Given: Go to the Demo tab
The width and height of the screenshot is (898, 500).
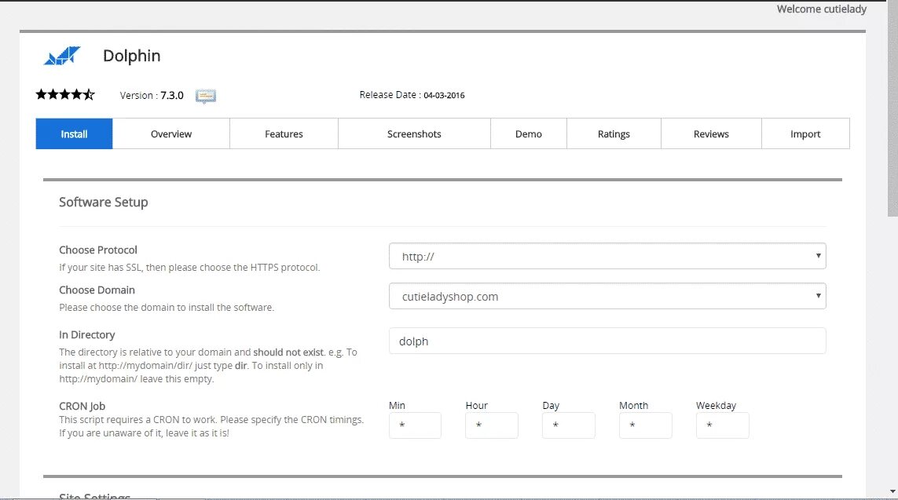Looking at the screenshot, I should coord(529,134).
